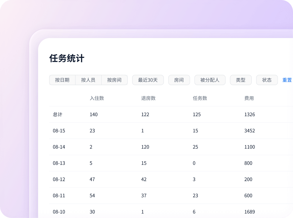Switch to the 按人员 view tab
This screenshot has width=293, height=218.
point(88,80)
